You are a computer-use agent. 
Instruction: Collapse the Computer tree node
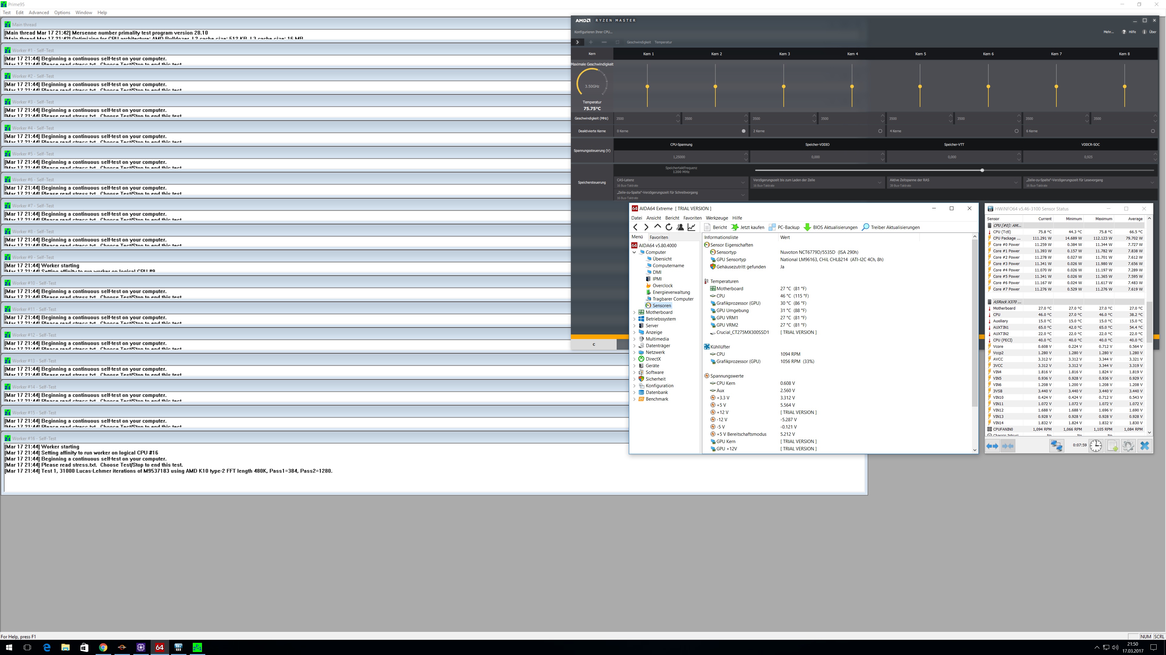(x=634, y=252)
